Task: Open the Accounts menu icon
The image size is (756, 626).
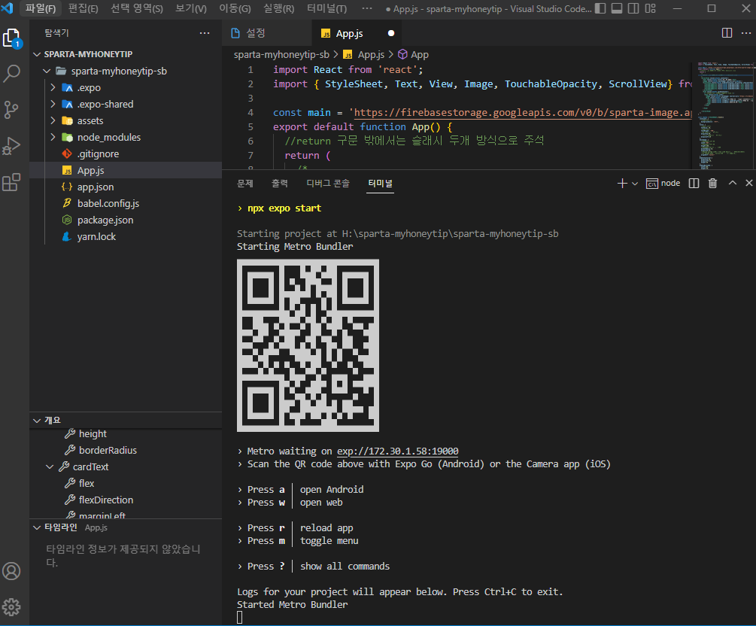Action: 11,571
